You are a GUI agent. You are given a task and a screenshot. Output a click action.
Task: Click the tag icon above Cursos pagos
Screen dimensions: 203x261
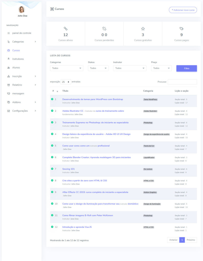pyautogui.click(x=182, y=29)
